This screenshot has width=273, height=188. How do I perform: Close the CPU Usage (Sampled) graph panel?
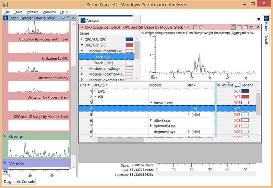pyautogui.click(x=258, y=27)
